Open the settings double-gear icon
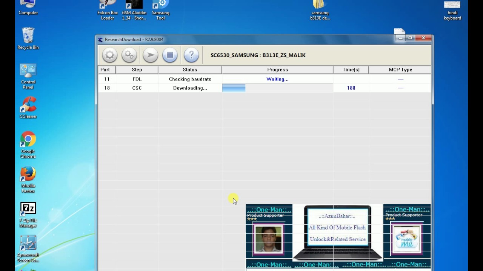 (129, 55)
